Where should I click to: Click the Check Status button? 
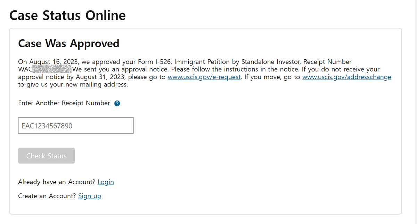(46, 156)
